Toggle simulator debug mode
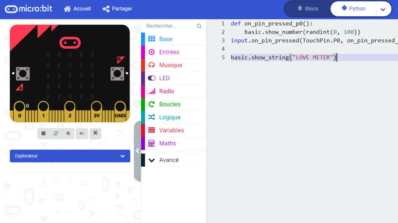The width and height of the screenshot is (398, 223). [68, 134]
